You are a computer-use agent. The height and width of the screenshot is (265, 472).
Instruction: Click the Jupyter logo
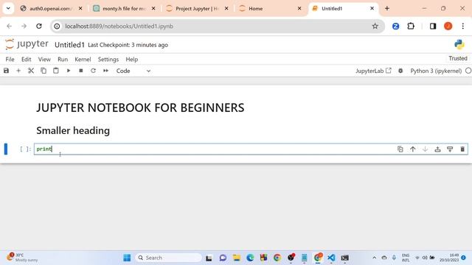pos(27,44)
